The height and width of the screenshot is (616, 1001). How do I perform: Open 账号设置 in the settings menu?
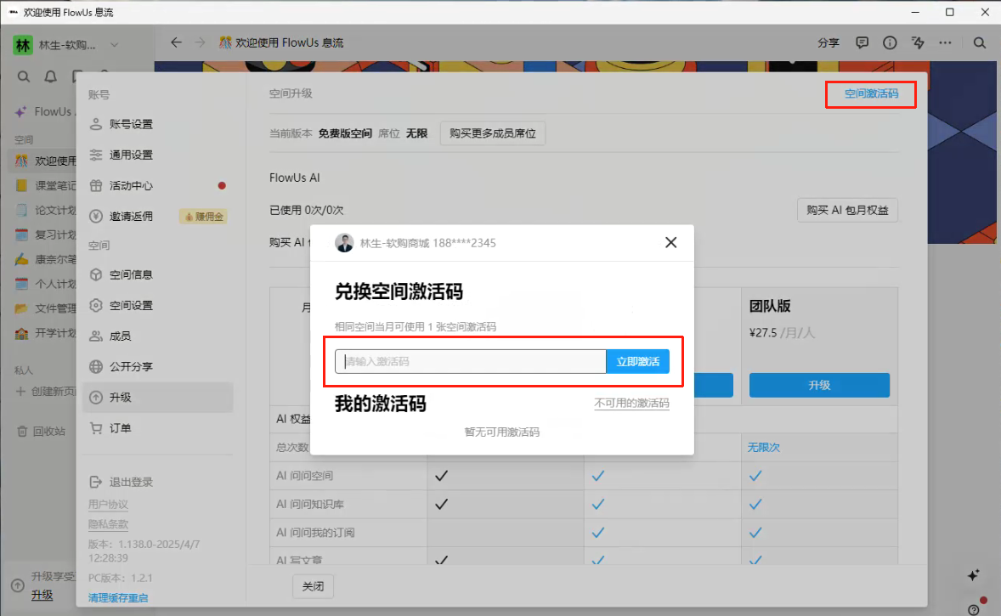(158, 124)
